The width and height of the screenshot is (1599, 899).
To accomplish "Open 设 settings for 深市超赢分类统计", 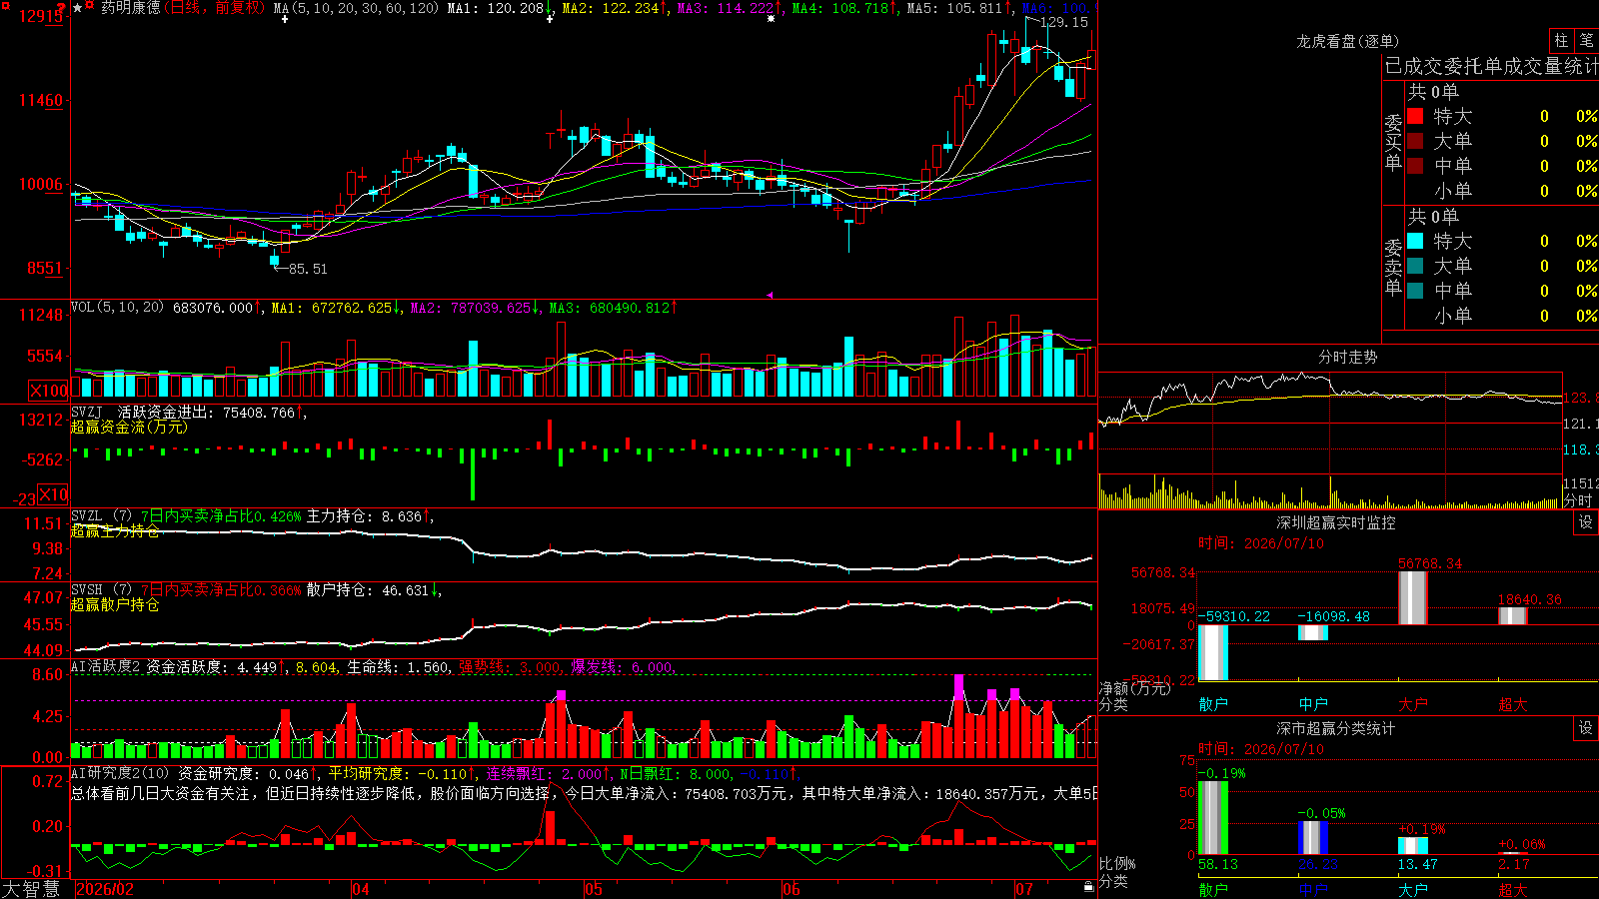I will click(x=1586, y=728).
